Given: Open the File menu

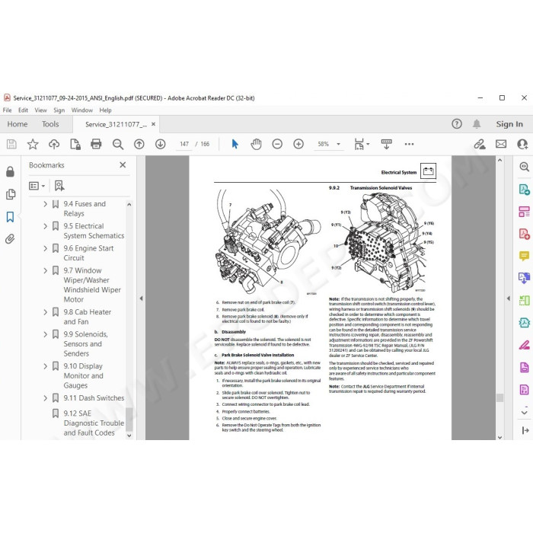Looking at the screenshot, I should [7, 110].
